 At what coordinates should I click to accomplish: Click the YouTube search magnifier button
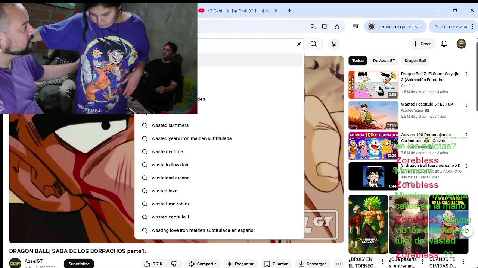point(314,44)
